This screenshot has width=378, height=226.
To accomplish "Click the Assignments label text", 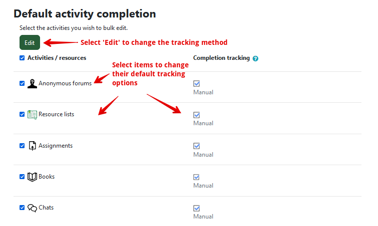I will point(56,146).
